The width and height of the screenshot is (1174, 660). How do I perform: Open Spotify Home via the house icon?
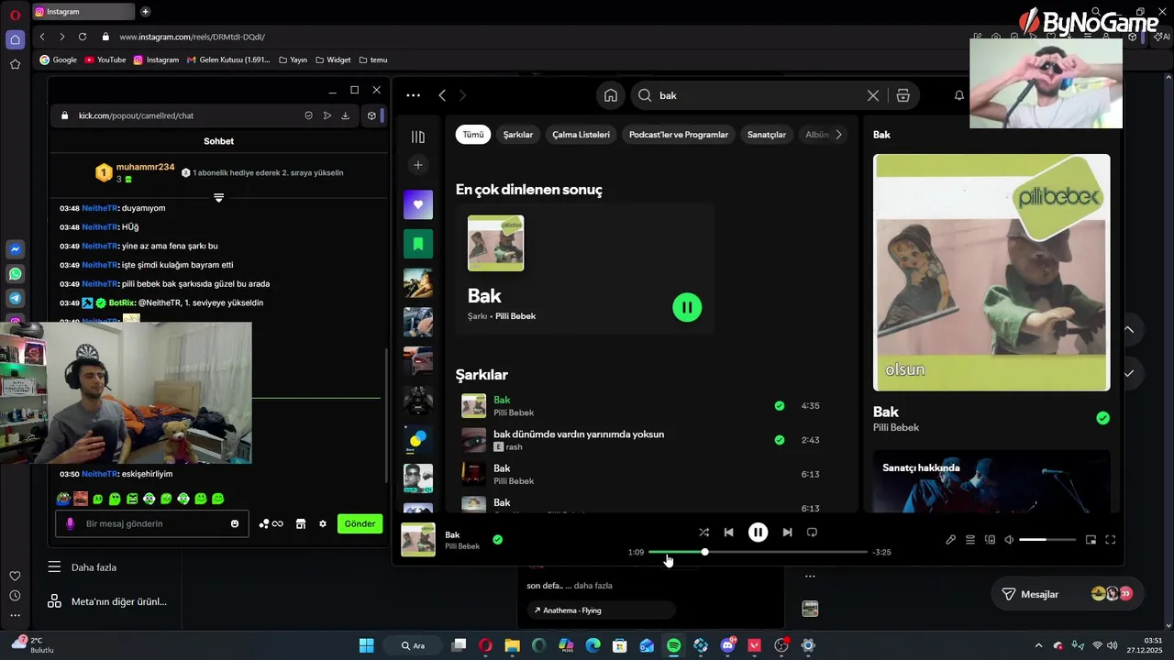point(611,95)
